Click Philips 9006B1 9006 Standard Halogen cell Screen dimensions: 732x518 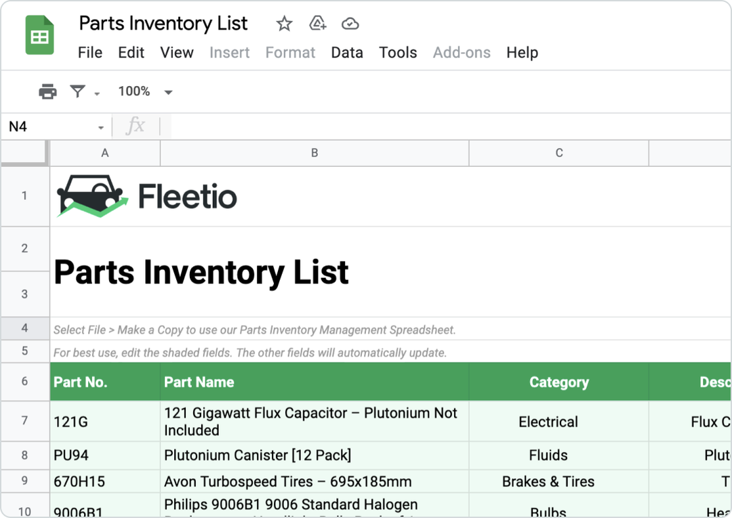pos(314,505)
